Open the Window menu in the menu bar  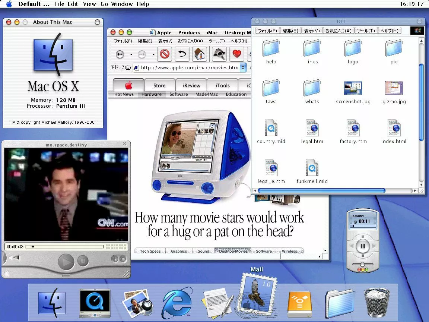click(x=121, y=4)
